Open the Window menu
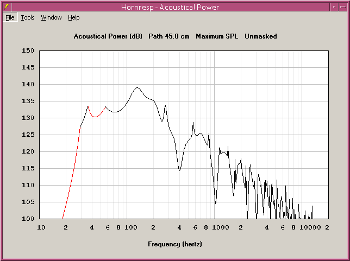The image size is (350, 261). click(x=51, y=17)
